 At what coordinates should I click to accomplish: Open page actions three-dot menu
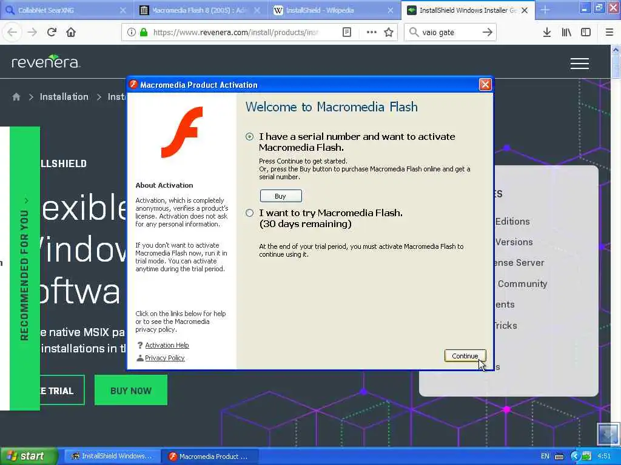click(x=372, y=32)
